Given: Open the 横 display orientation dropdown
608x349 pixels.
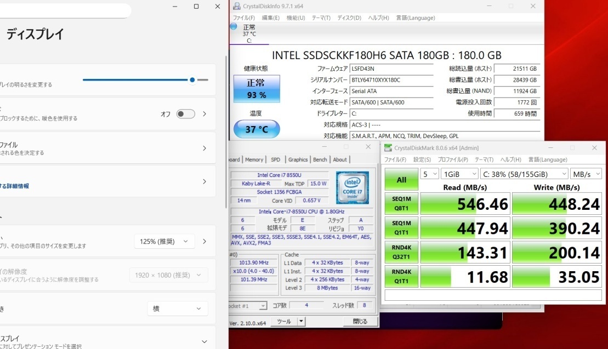Looking at the screenshot, I should click(x=177, y=308).
